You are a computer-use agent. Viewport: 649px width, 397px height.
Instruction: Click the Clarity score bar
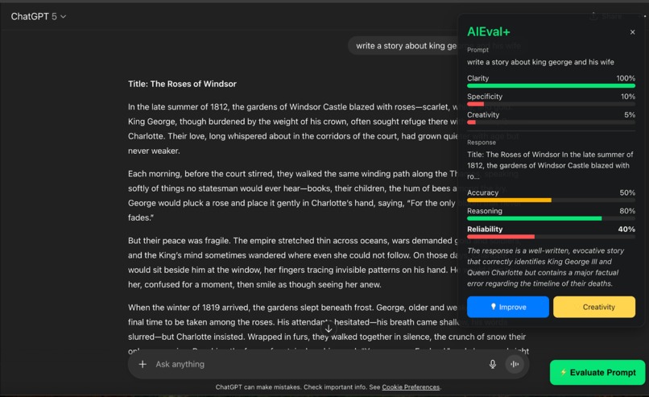(551, 85)
